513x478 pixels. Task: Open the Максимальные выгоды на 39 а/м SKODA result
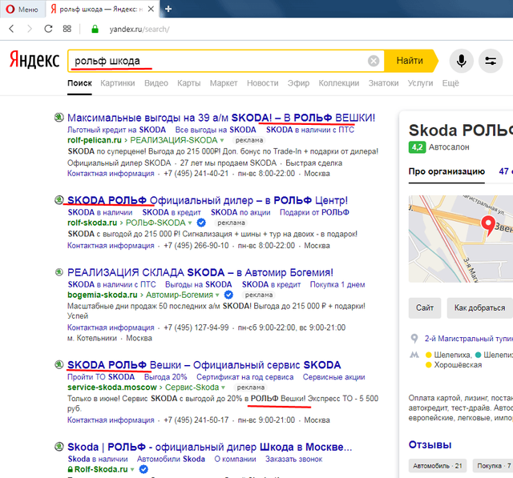(221, 117)
